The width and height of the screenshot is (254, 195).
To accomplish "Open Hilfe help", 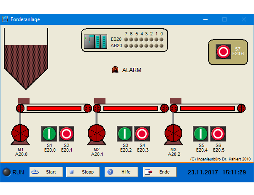I will tap(122, 172).
